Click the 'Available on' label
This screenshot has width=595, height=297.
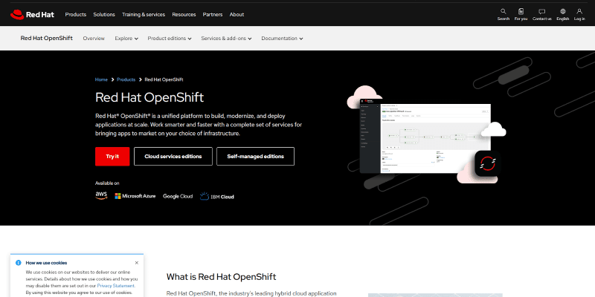point(107,183)
